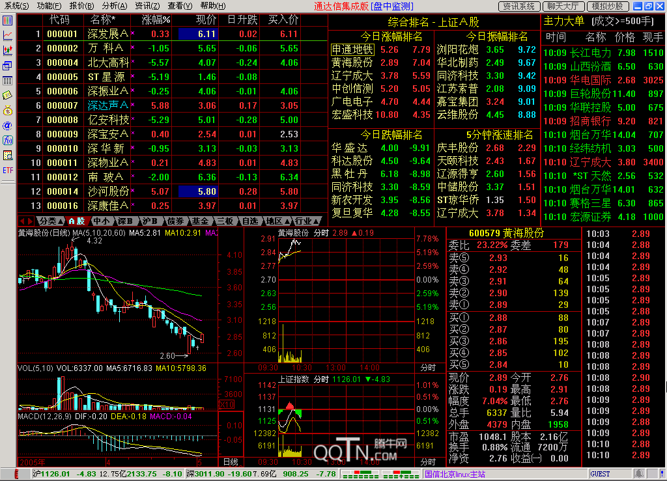Open the 分析(A) menu
The height and width of the screenshot is (481, 667).
[115, 6]
